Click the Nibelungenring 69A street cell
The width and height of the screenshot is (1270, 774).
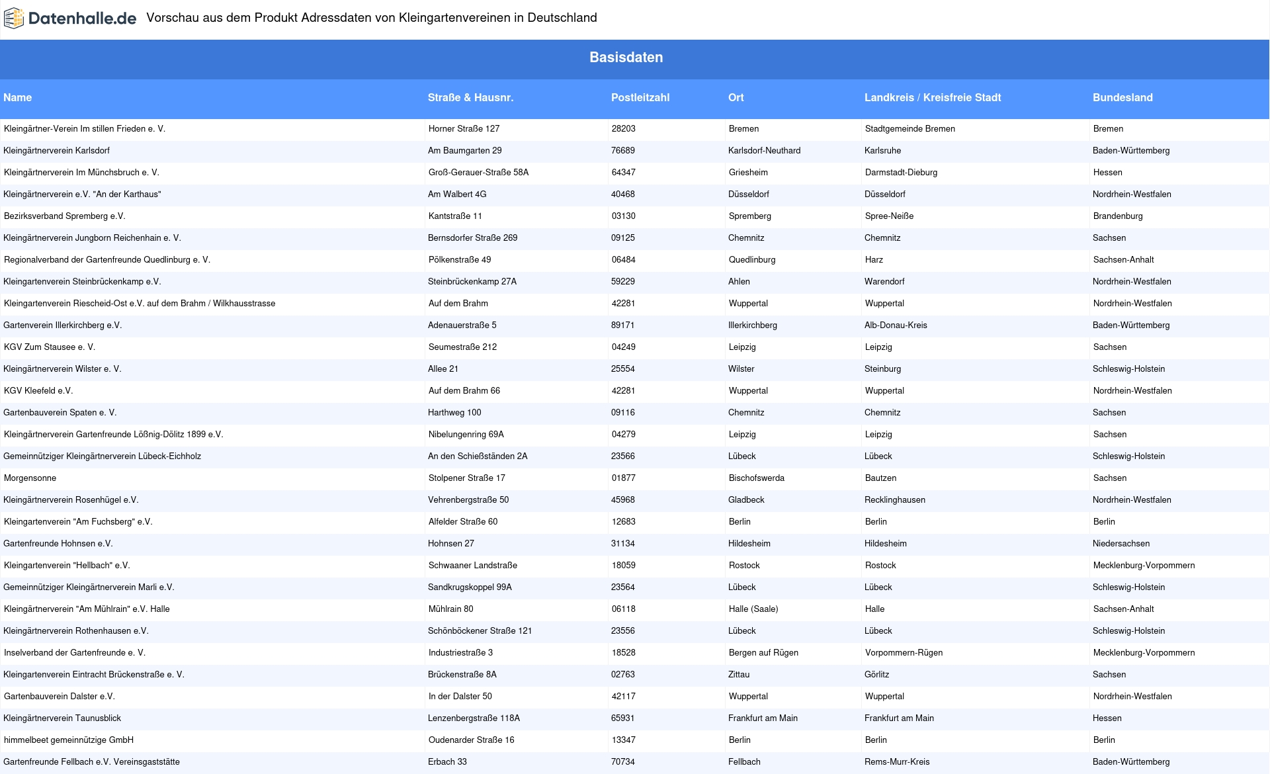pyautogui.click(x=466, y=435)
